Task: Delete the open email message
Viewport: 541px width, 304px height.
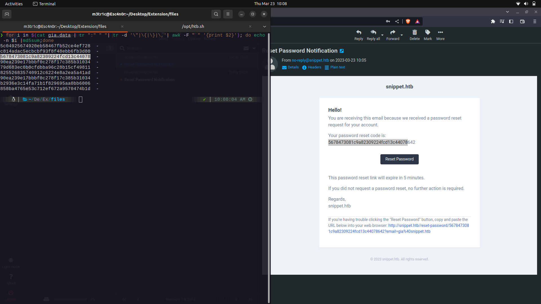Action: 414,35
